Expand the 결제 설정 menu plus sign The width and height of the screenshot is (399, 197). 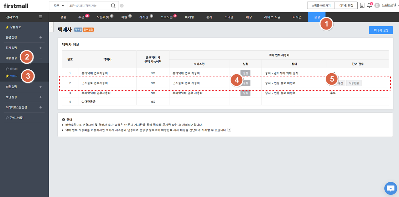pyautogui.click(x=41, y=48)
